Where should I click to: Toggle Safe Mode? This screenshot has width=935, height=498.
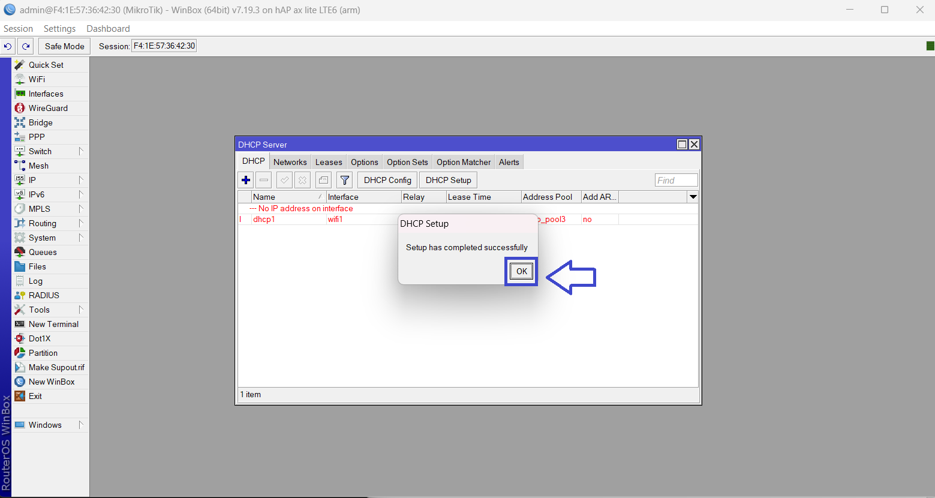pyautogui.click(x=65, y=46)
